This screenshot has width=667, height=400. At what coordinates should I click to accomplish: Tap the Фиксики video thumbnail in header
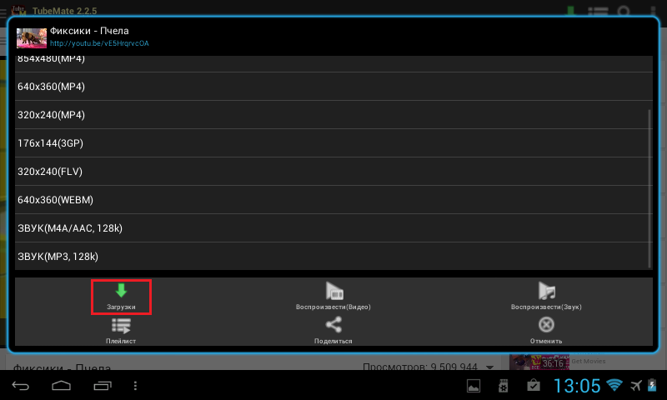(x=32, y=37)
